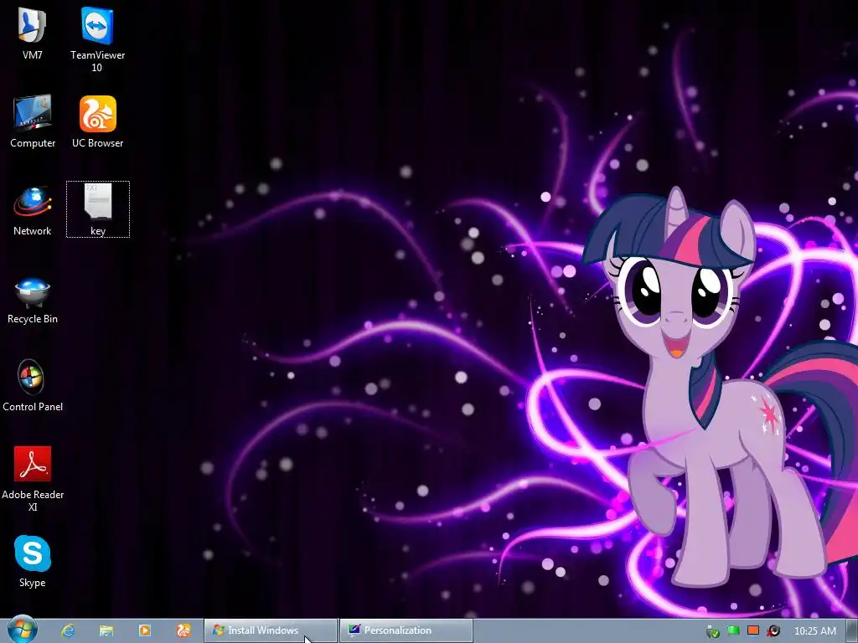Select the Network desktop icon
The width and height of the screenshot is (858, 643).
pyautogui.click(x=33, y=210)
